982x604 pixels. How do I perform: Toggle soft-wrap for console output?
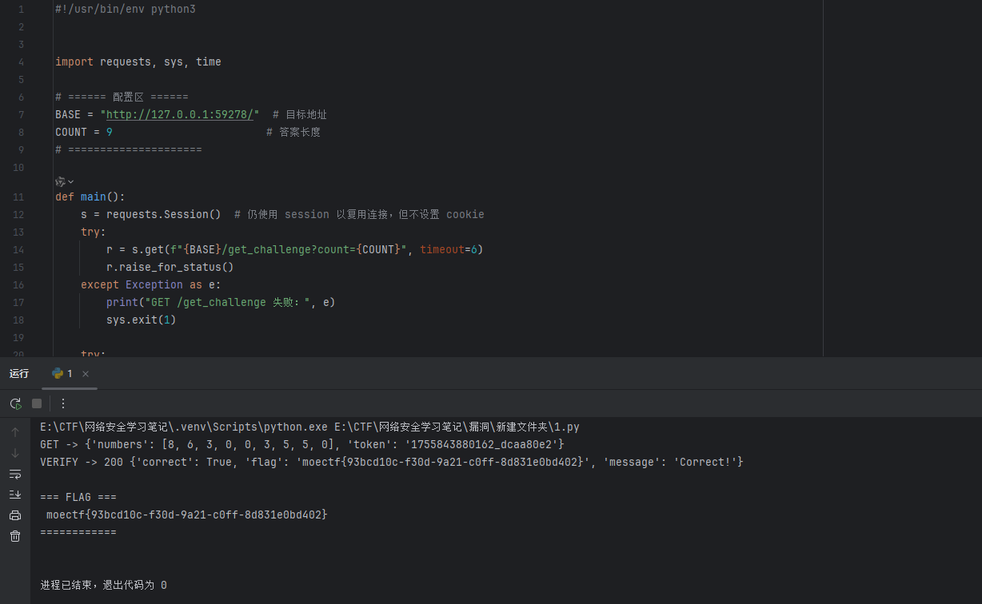pyautogui.click(x=15, y=475)
